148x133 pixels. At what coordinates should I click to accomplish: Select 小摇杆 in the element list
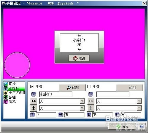(x=14, y=88)
